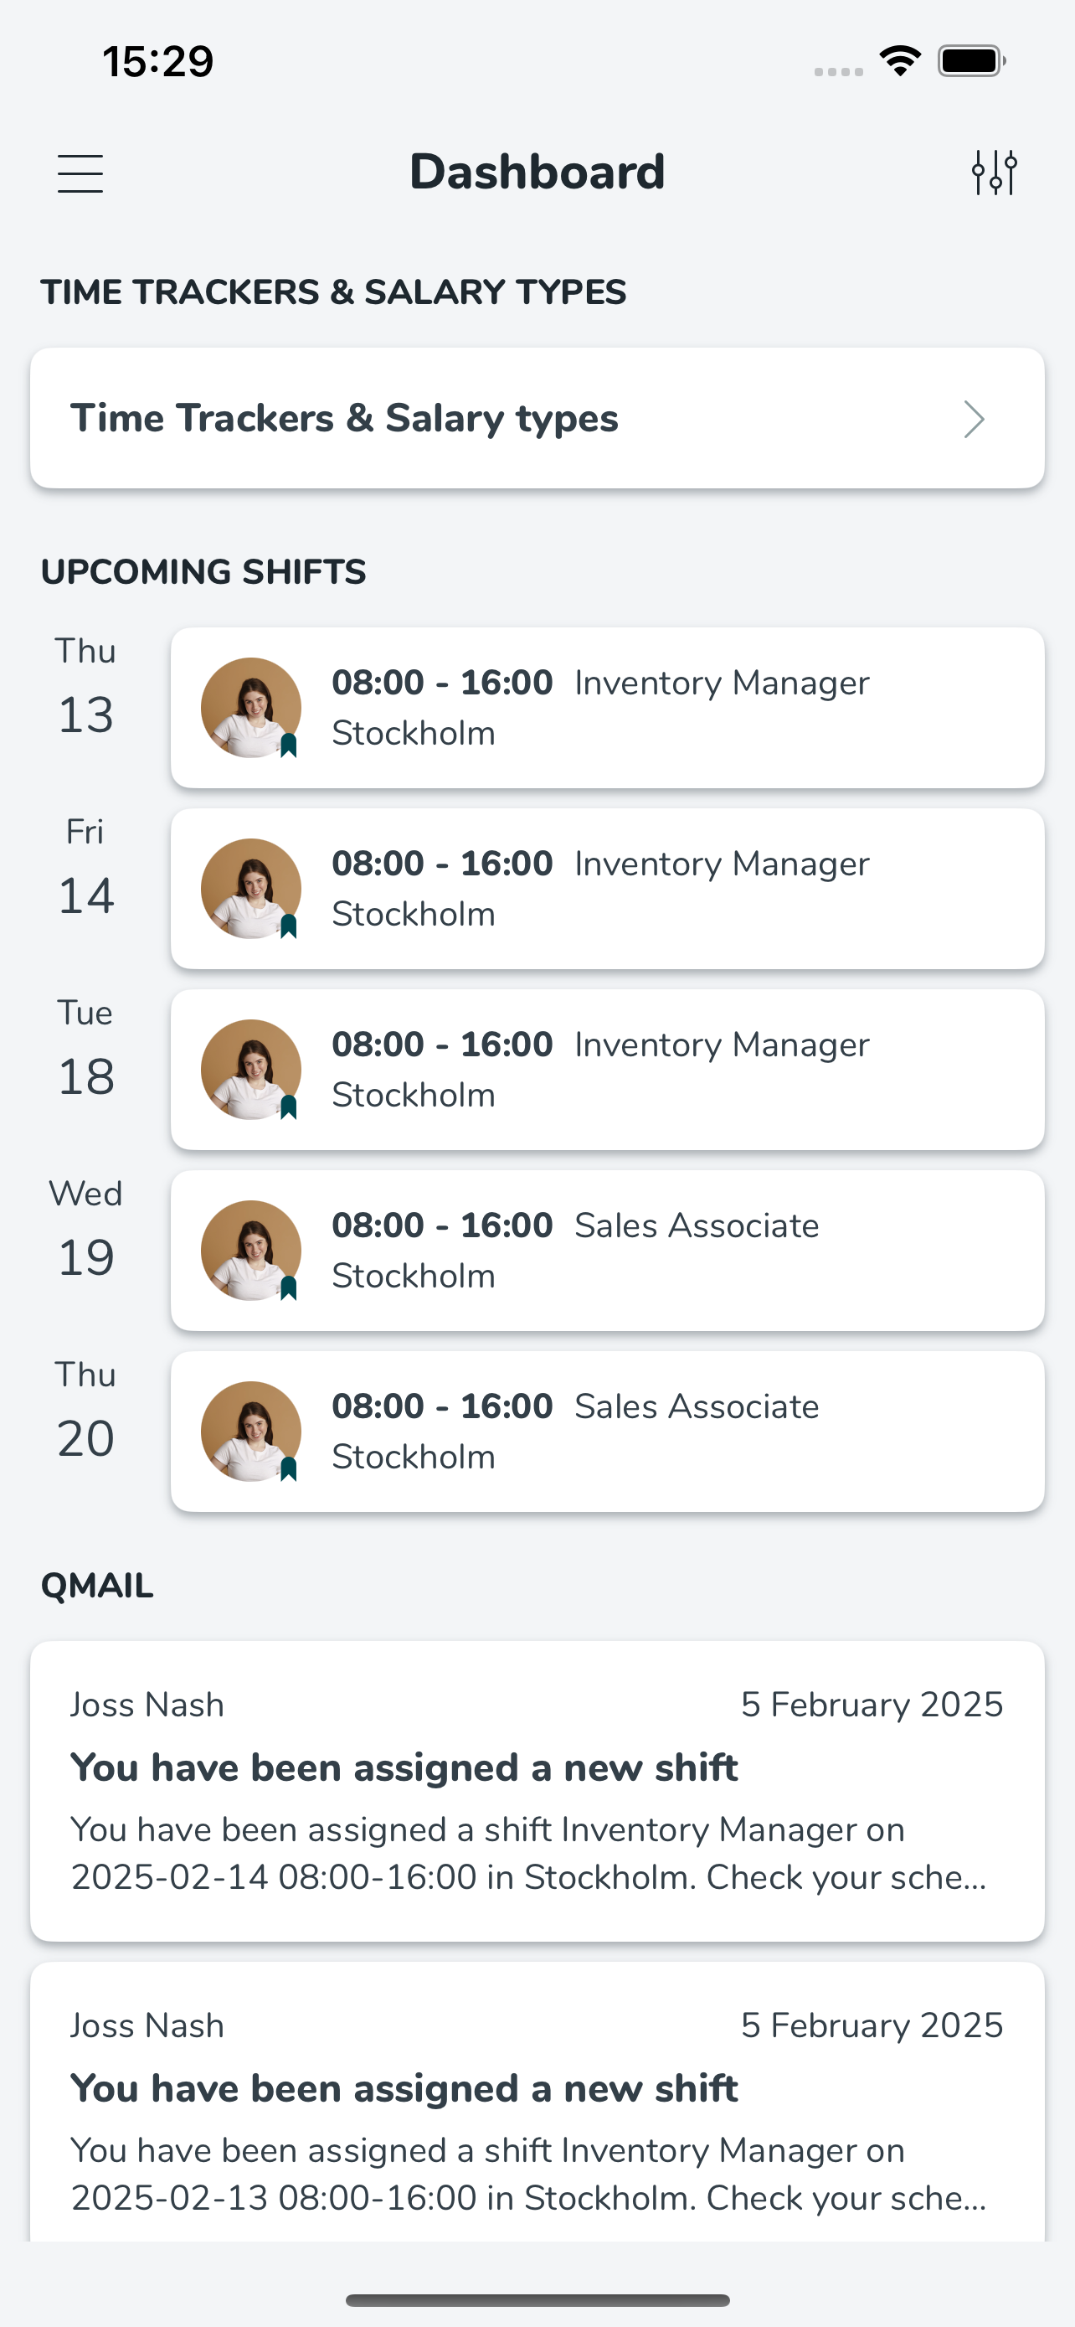
Task: Open Time Trackers & Salary types card
Action: 537,418
